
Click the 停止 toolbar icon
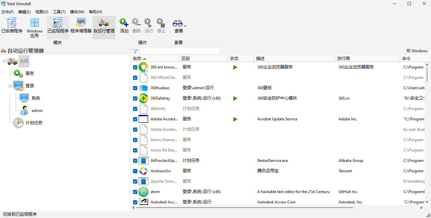(161, 23)
